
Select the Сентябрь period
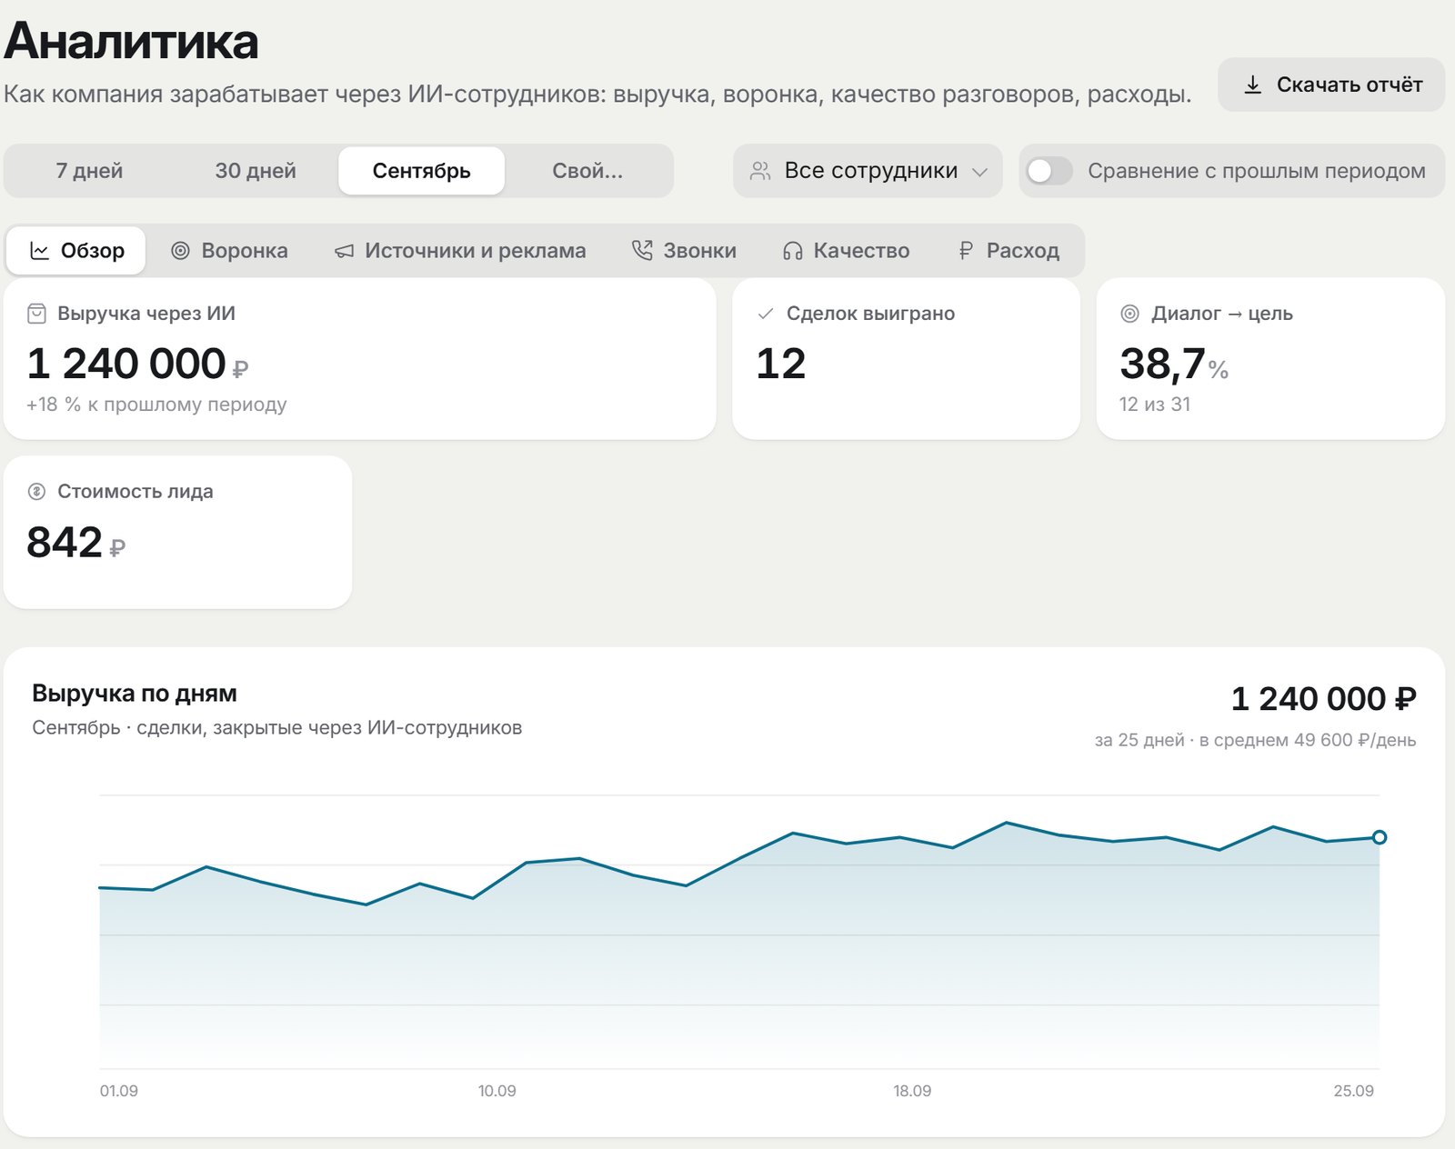[x=421, y=171]
